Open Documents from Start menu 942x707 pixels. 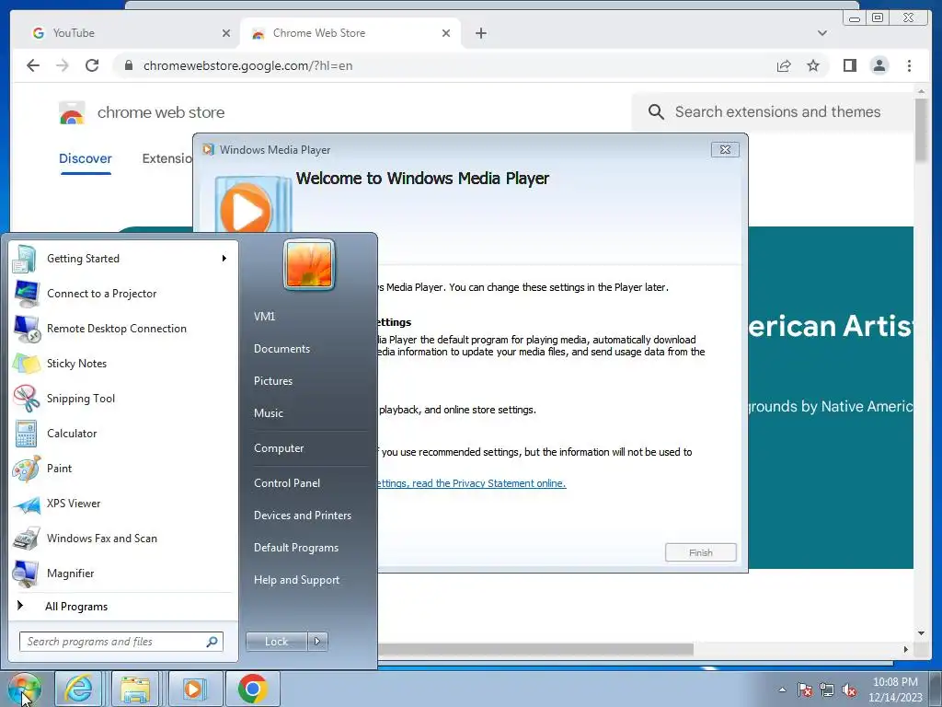[x=281, y=349]
